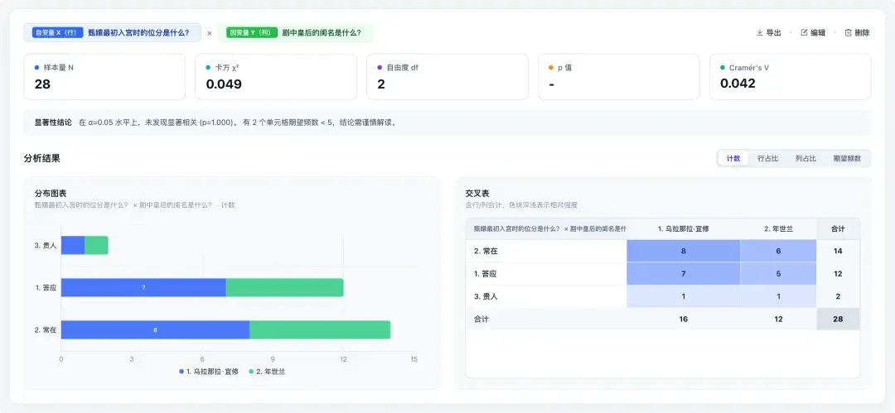Click the column total cell 16
The height and width of the screenshot is (413, 895).
pyautogui.click(x=683, y=319)
